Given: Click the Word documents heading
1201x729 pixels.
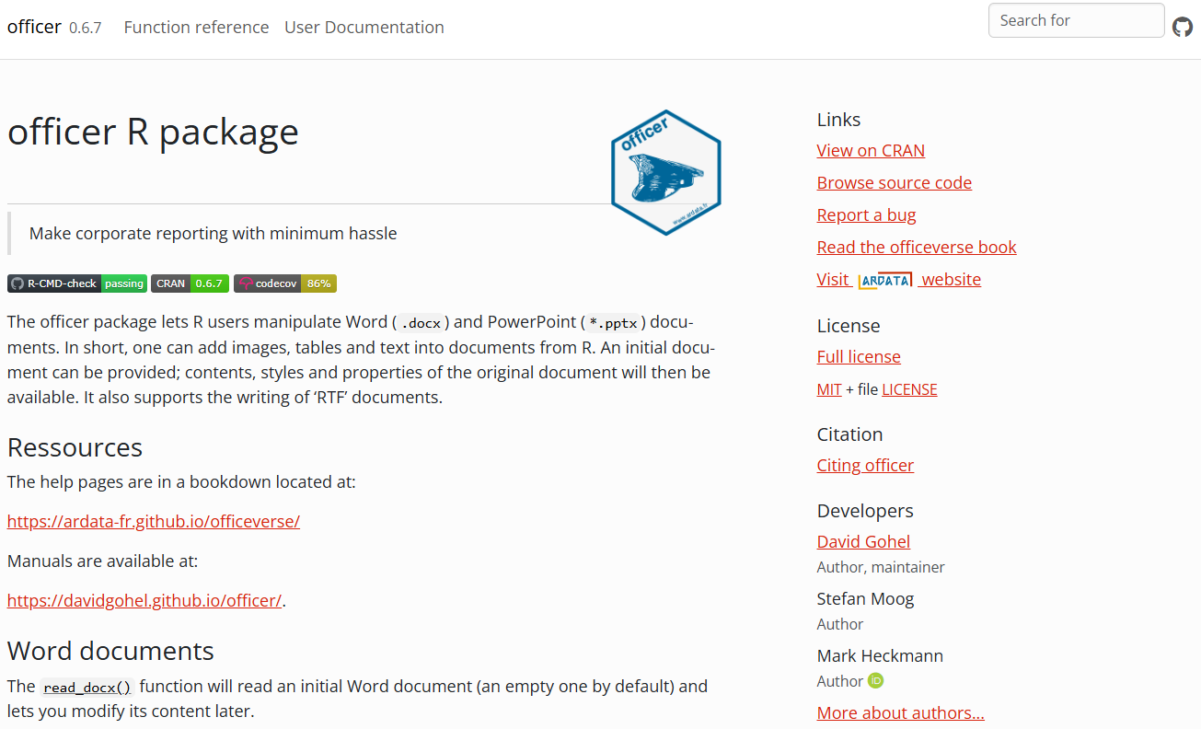Looking at the screenshot, I should 110,652.
